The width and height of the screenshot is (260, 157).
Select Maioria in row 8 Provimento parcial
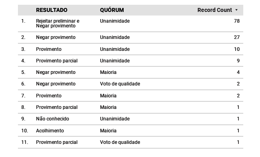108,107
